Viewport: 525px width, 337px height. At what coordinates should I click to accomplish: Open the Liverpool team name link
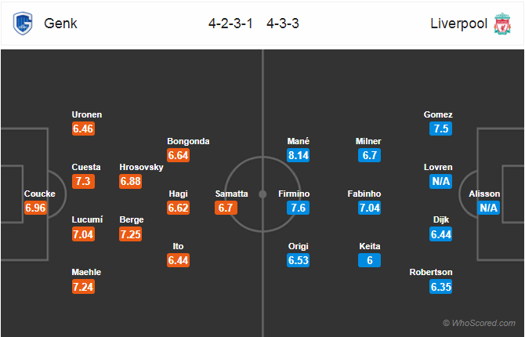tap(458, 24)
